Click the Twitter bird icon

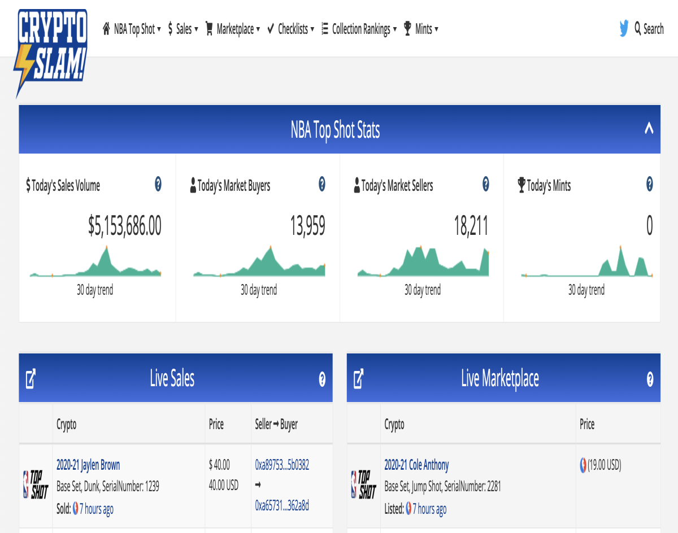tap(624, 28)
